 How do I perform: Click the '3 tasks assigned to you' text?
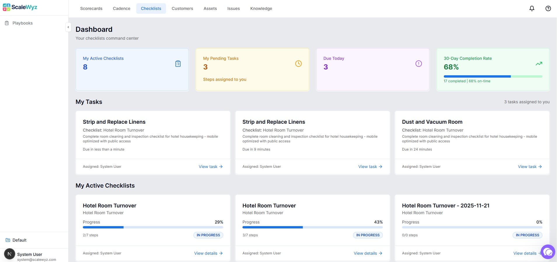point(527,102)
